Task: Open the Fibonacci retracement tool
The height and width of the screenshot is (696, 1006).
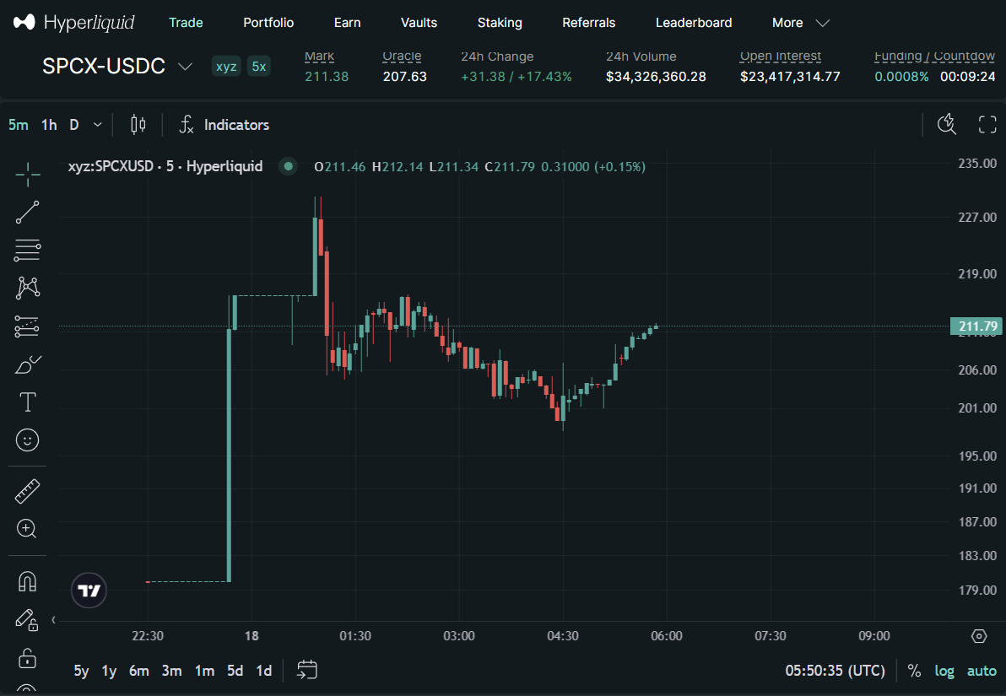Action: tap(28, 251)
